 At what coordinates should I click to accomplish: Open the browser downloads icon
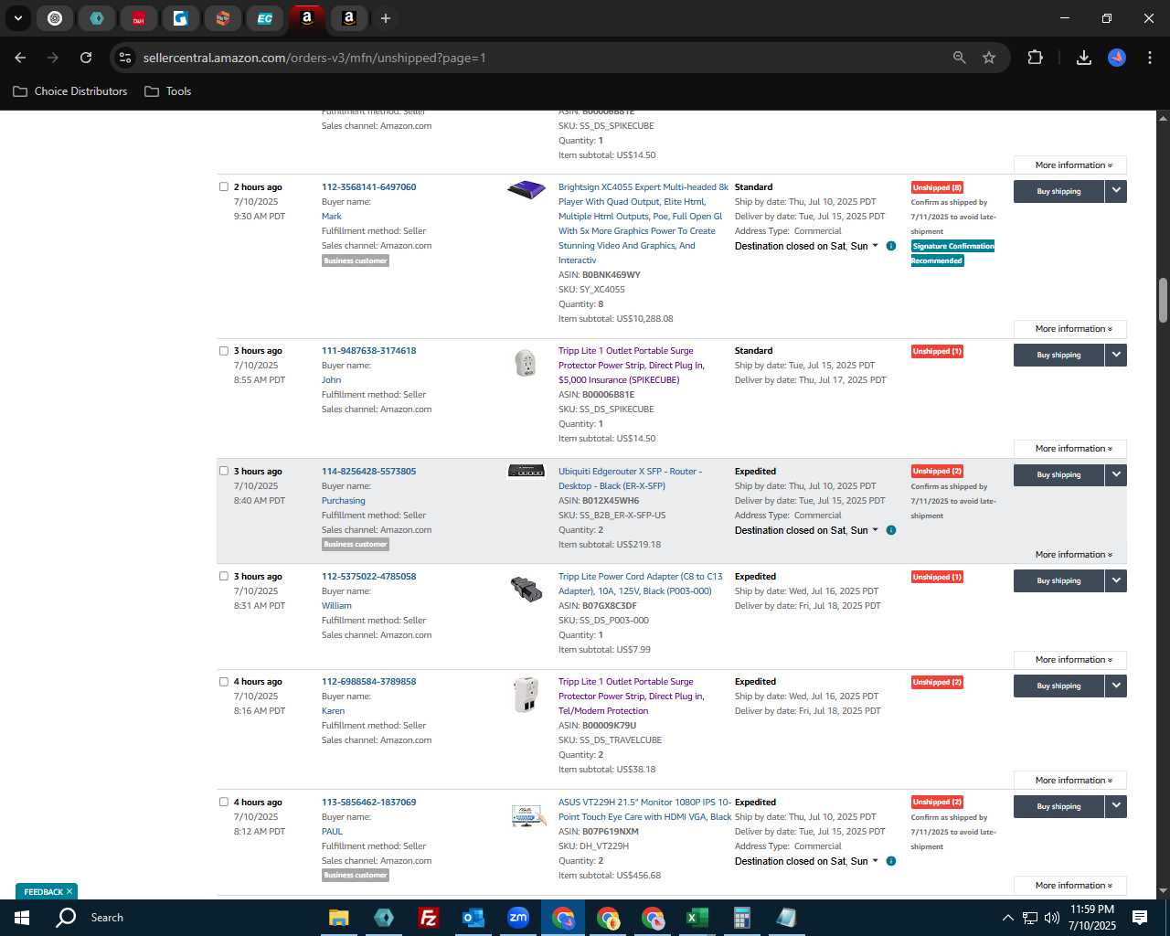1083,58
